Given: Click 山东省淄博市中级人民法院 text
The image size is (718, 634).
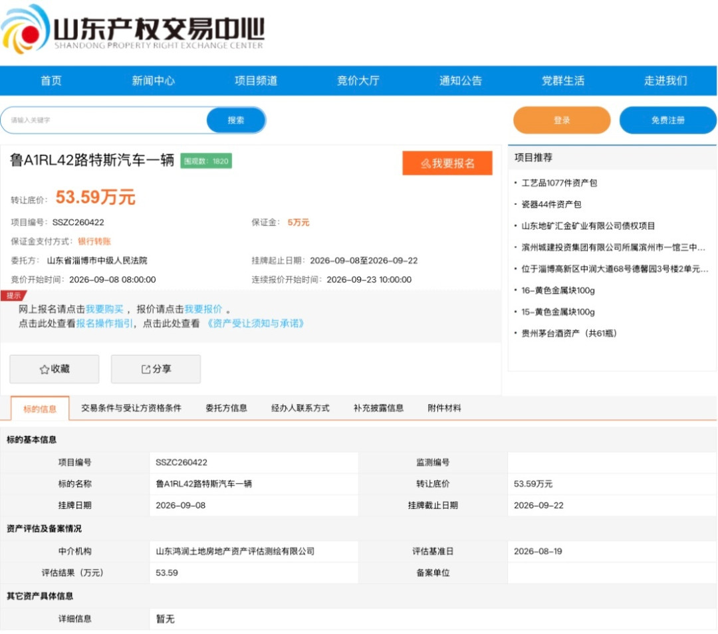Looking at the screenshot, I should click(x=97, y=261).
